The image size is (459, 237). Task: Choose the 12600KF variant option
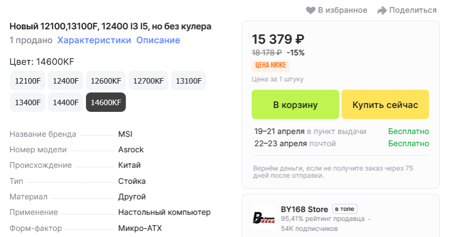pos(106,81)
